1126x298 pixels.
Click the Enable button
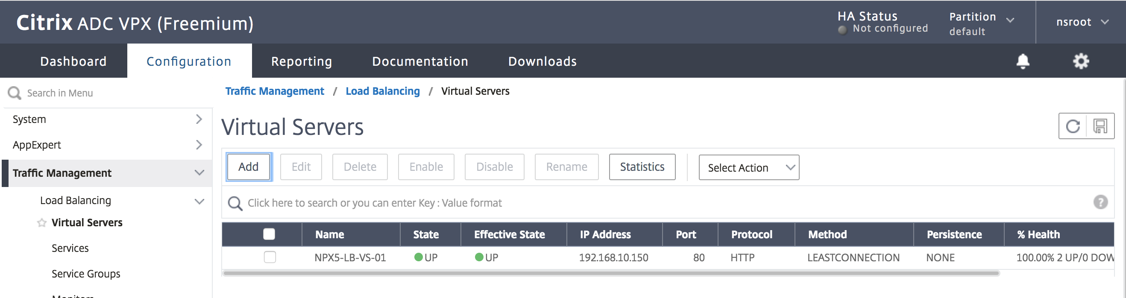(426, 167)
